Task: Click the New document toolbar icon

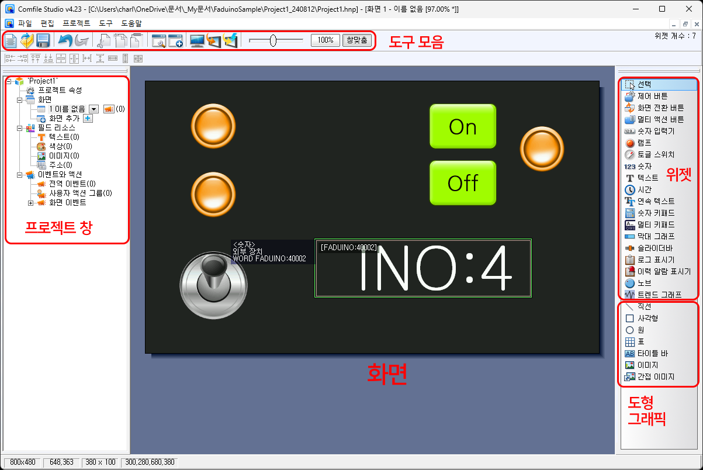Action: point(11,40)
